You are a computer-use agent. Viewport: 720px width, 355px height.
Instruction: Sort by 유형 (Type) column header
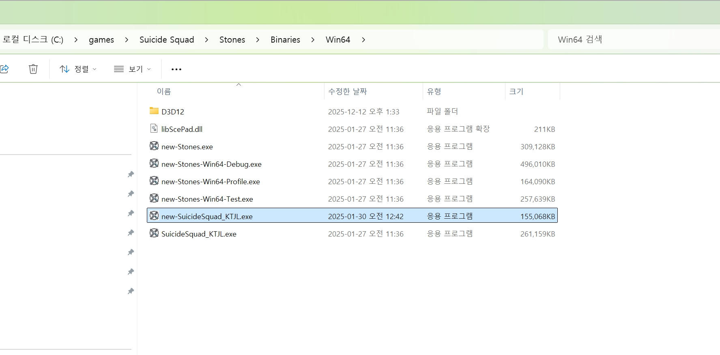tap(434, 92)
